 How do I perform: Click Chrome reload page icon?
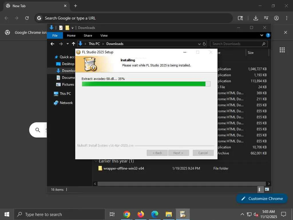[x=27, y=18]
